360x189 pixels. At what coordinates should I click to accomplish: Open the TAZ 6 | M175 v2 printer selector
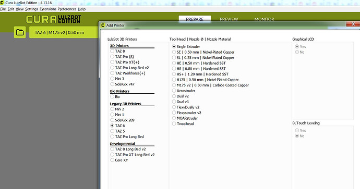coord(64,32)
